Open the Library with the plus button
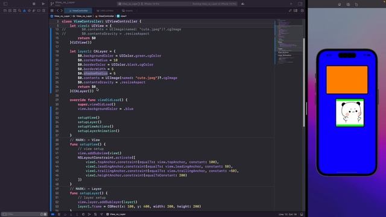386x217 pixels. [291, 4]
